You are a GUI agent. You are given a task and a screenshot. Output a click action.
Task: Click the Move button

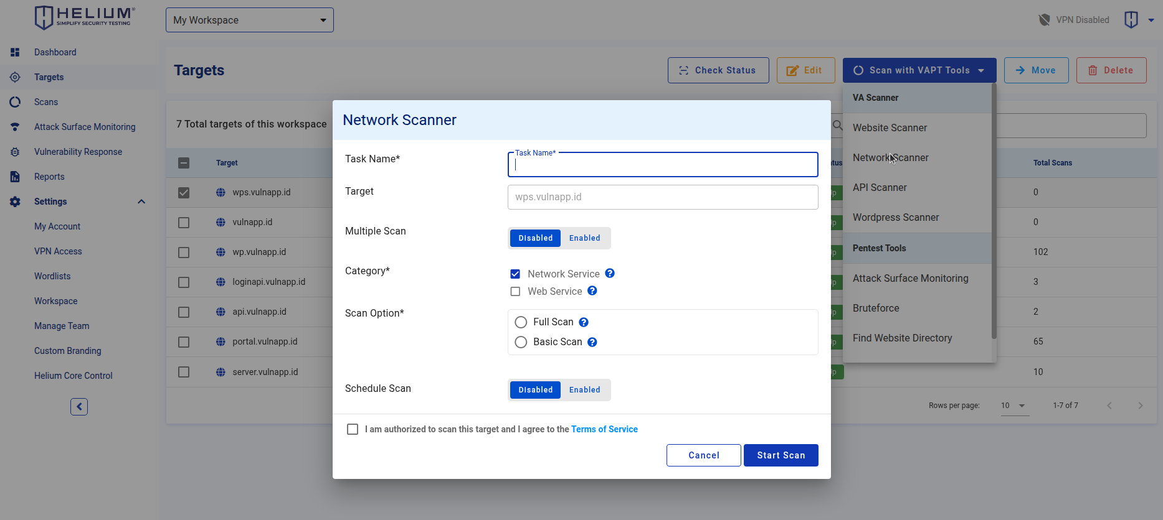pos(1037,70)
